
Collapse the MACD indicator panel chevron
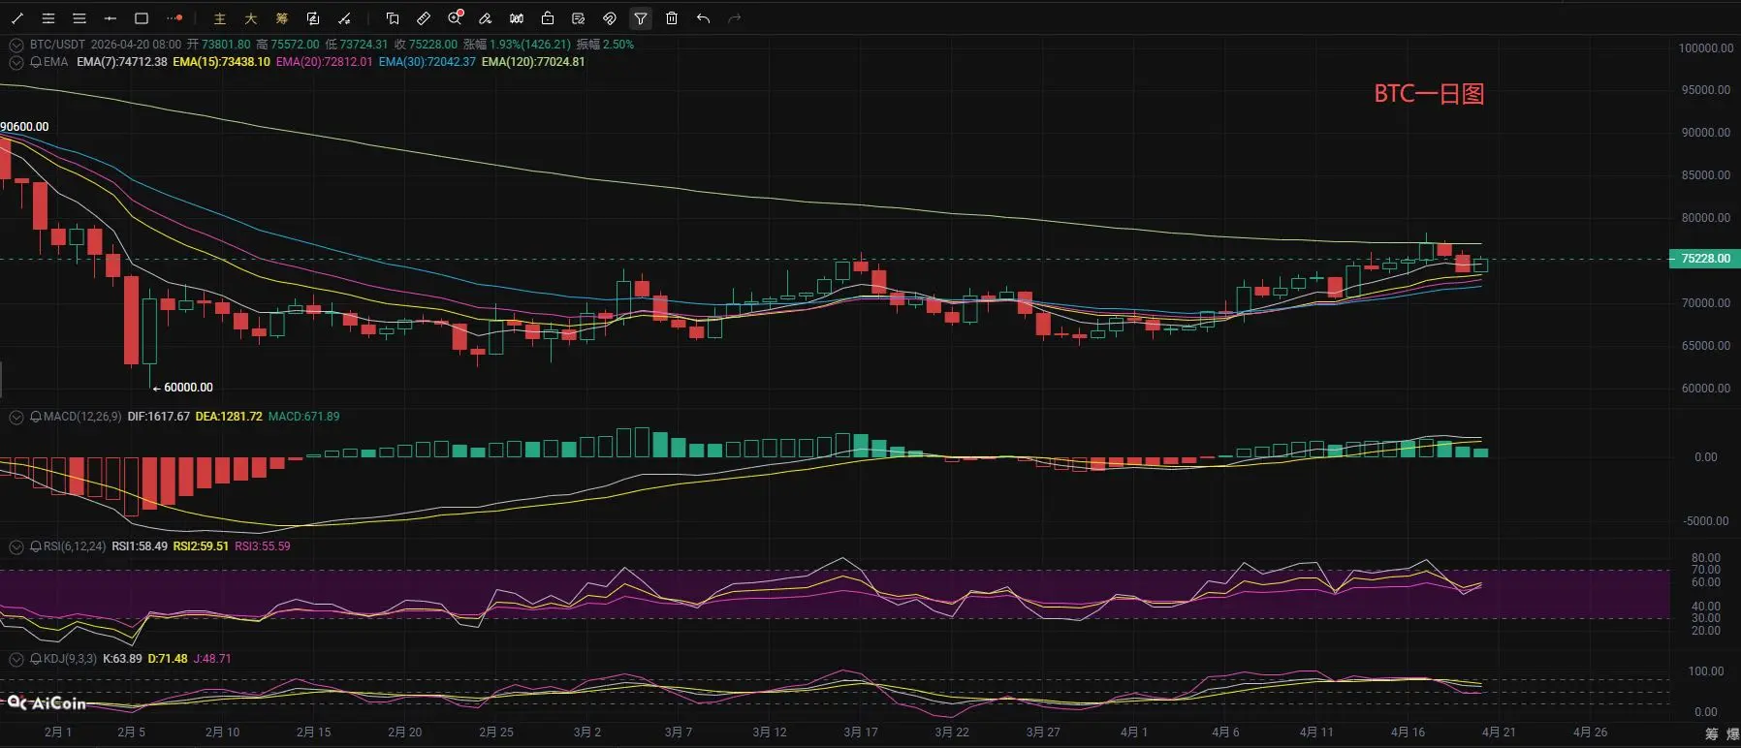coord(16,417)
